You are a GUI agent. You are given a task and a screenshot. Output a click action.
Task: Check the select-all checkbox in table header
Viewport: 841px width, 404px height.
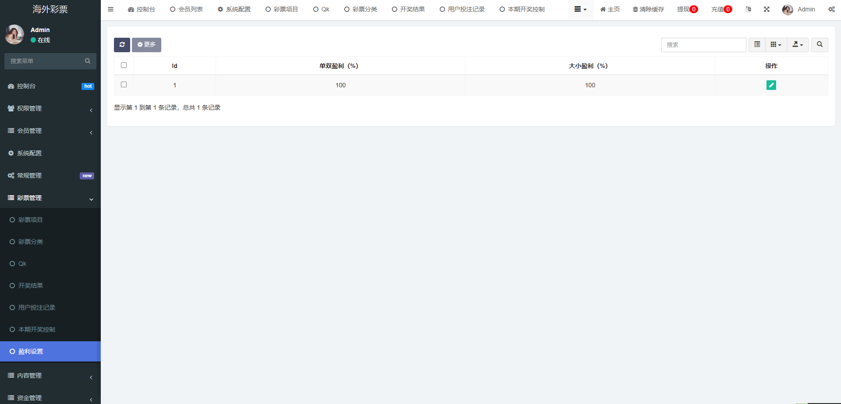point(124,65)
